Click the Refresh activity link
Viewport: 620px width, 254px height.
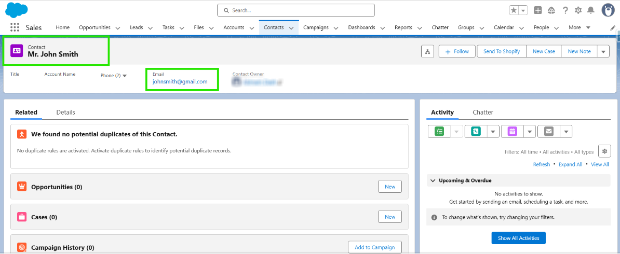(541, 164)
